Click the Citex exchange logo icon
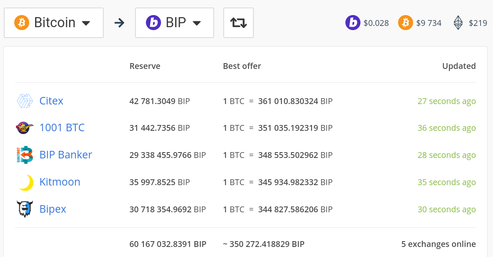493x257 pixels. click(x=25, y=101)
